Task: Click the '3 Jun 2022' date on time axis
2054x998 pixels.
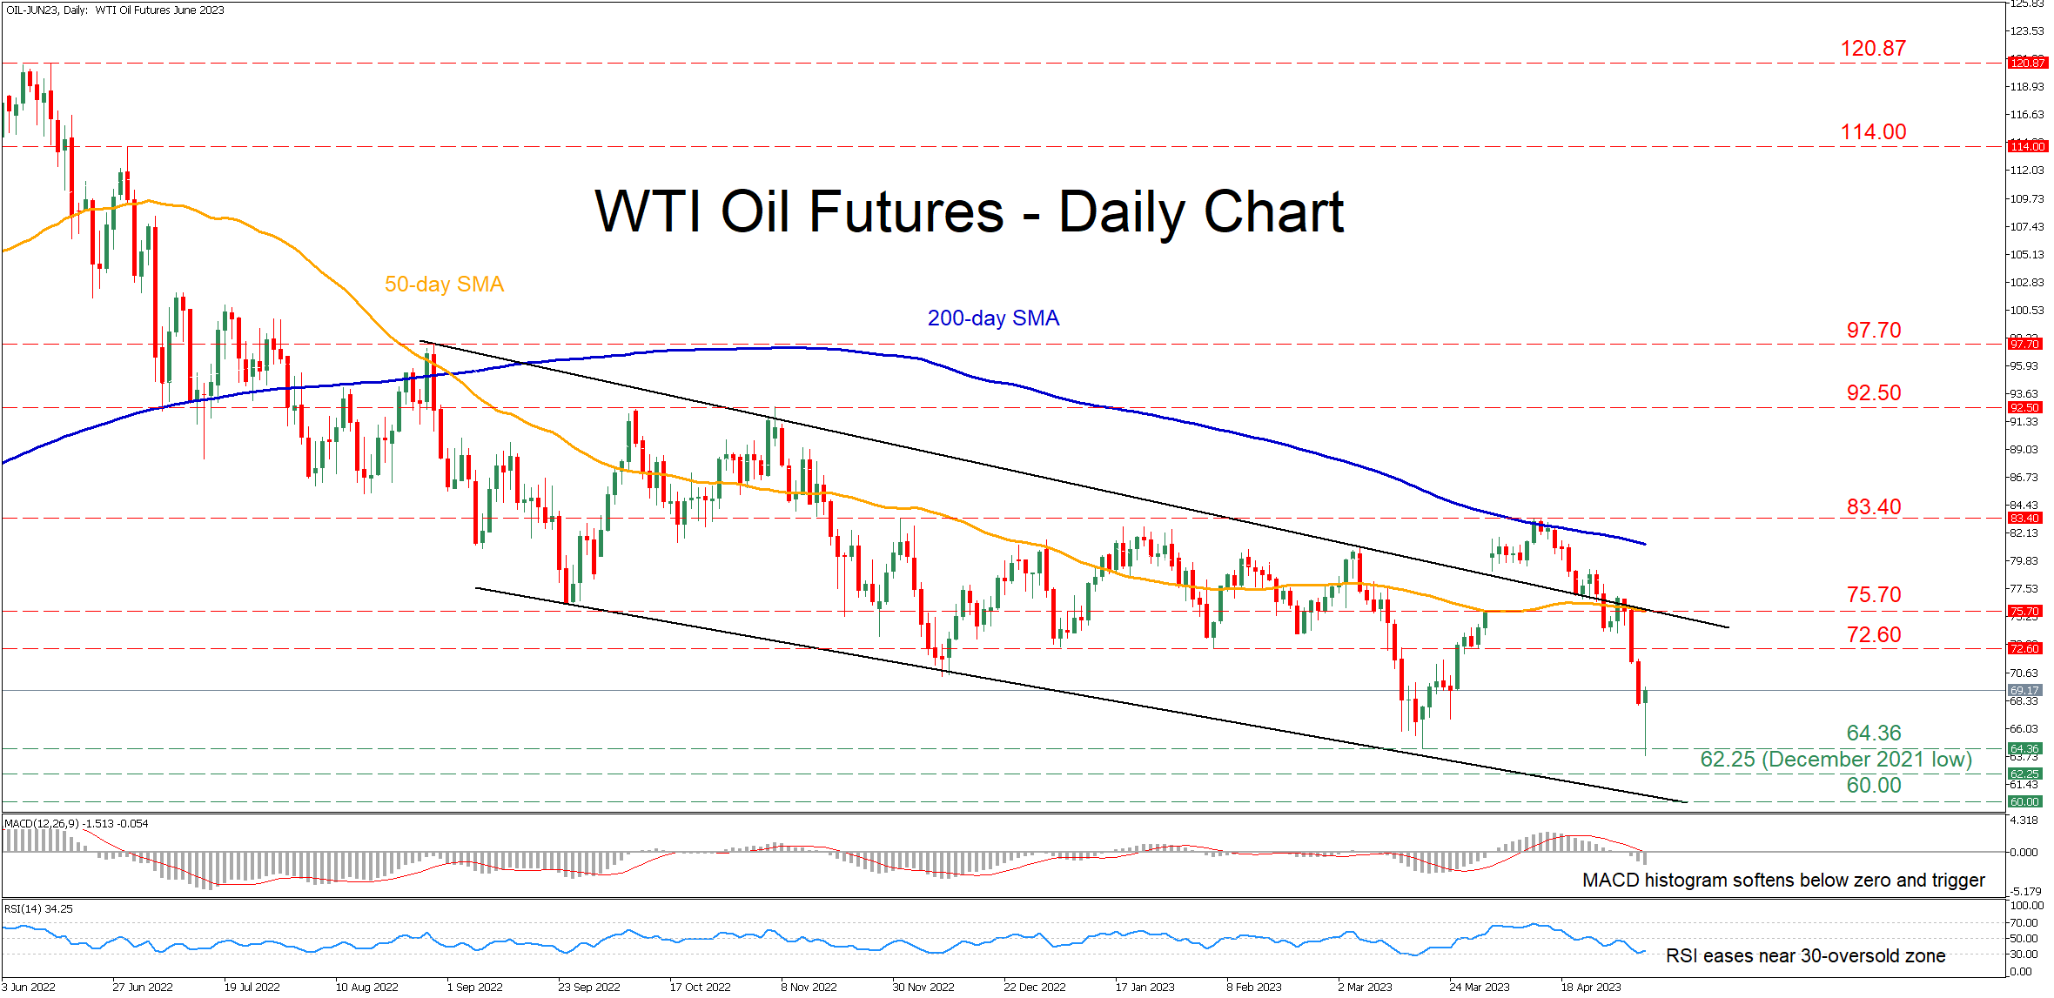Action: pyautogui.click(x=29, y=988)
